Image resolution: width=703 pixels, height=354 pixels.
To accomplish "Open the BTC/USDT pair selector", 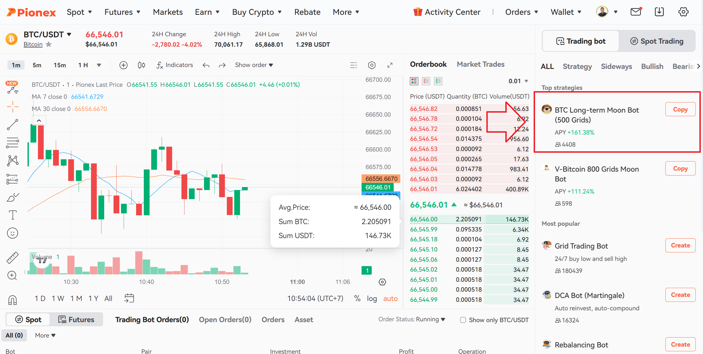I will (48, 34).
